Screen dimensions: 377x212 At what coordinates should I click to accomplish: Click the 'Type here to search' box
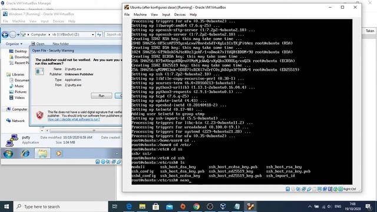coord(61,207)
